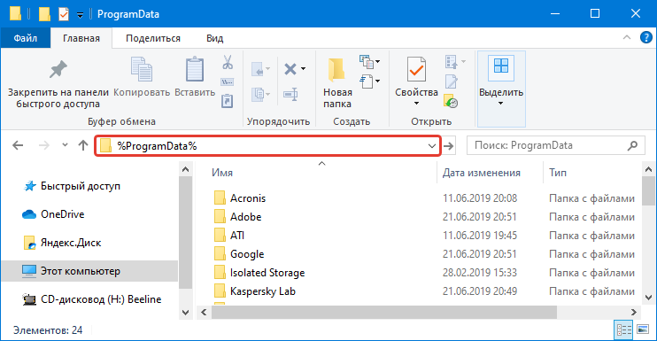The image size is (657, 341).
Task: Expand the address bar history dropdown
Action: [x=431, y=146]
